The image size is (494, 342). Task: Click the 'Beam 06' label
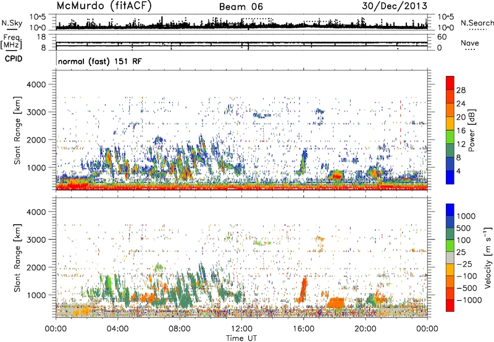coord(241,7)
